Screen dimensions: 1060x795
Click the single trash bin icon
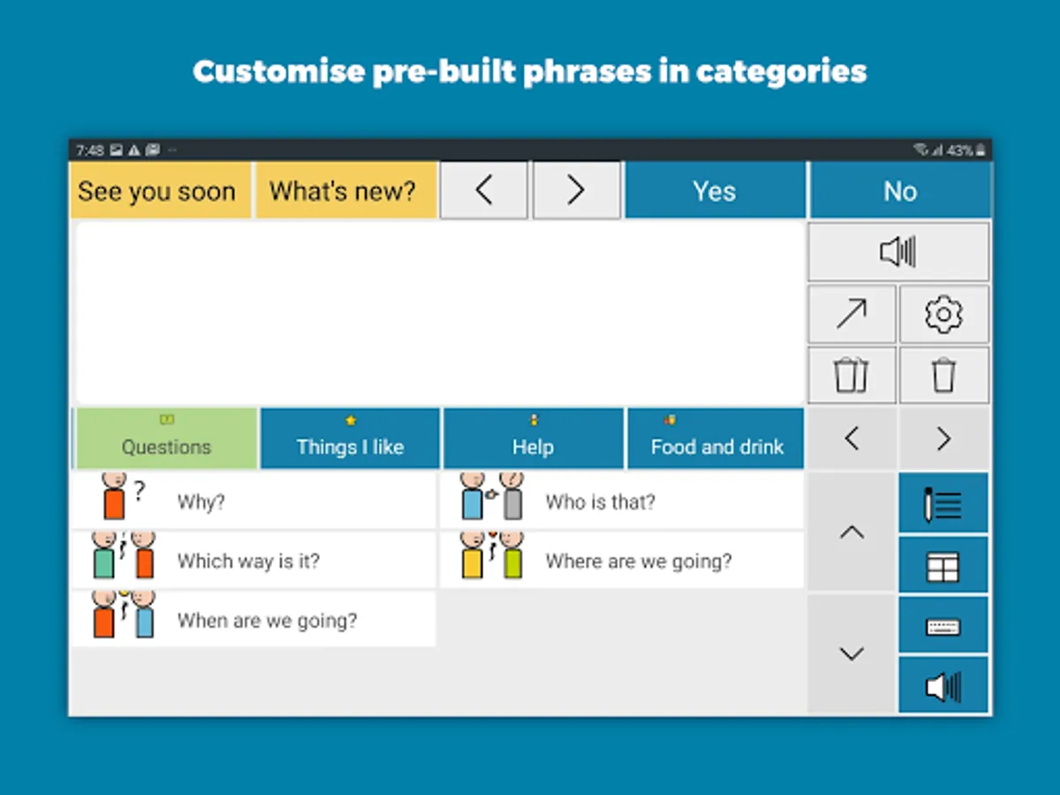[x=943, y=375]
